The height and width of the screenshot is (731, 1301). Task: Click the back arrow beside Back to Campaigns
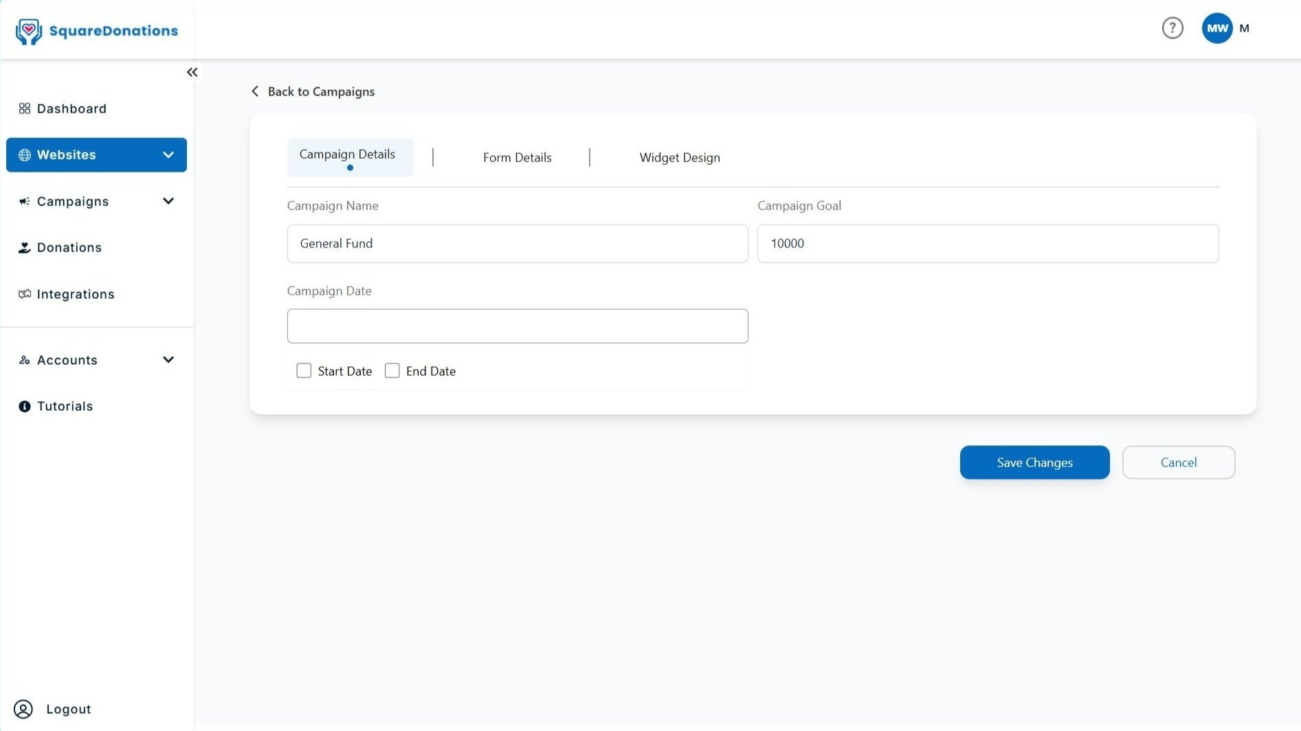[x=255, y=91]
